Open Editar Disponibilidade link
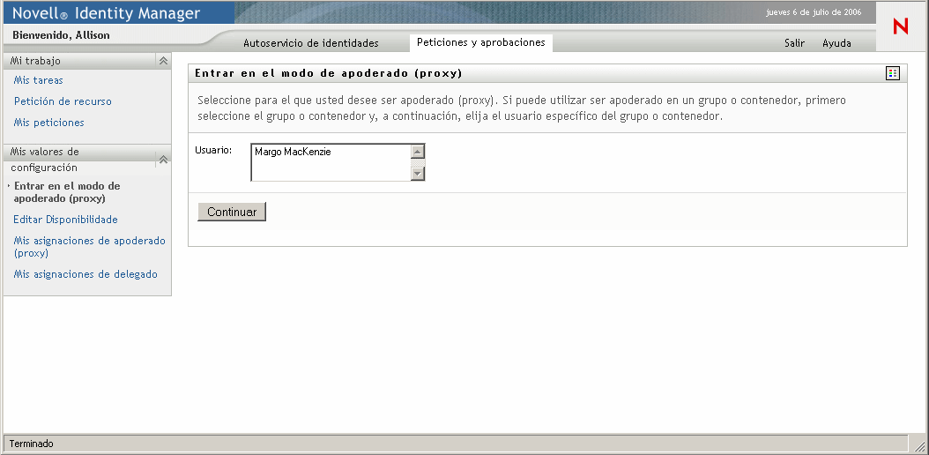Image resolution: width=929 pixels, height=455 pixels. pyautogui.click(x=66, y=220)
